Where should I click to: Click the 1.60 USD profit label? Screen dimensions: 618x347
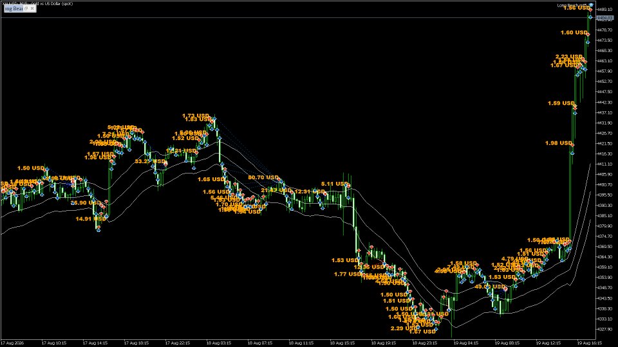(x=574, y=33)
